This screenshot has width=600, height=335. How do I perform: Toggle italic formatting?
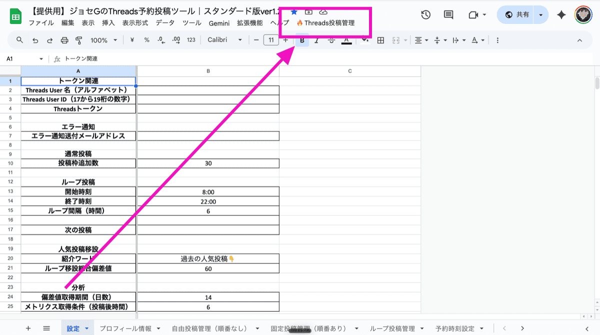316,40
